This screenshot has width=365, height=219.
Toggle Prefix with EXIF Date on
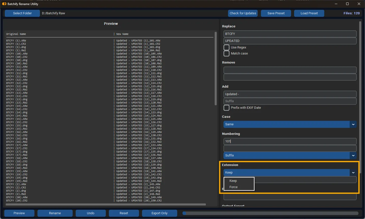coord(226,107)
